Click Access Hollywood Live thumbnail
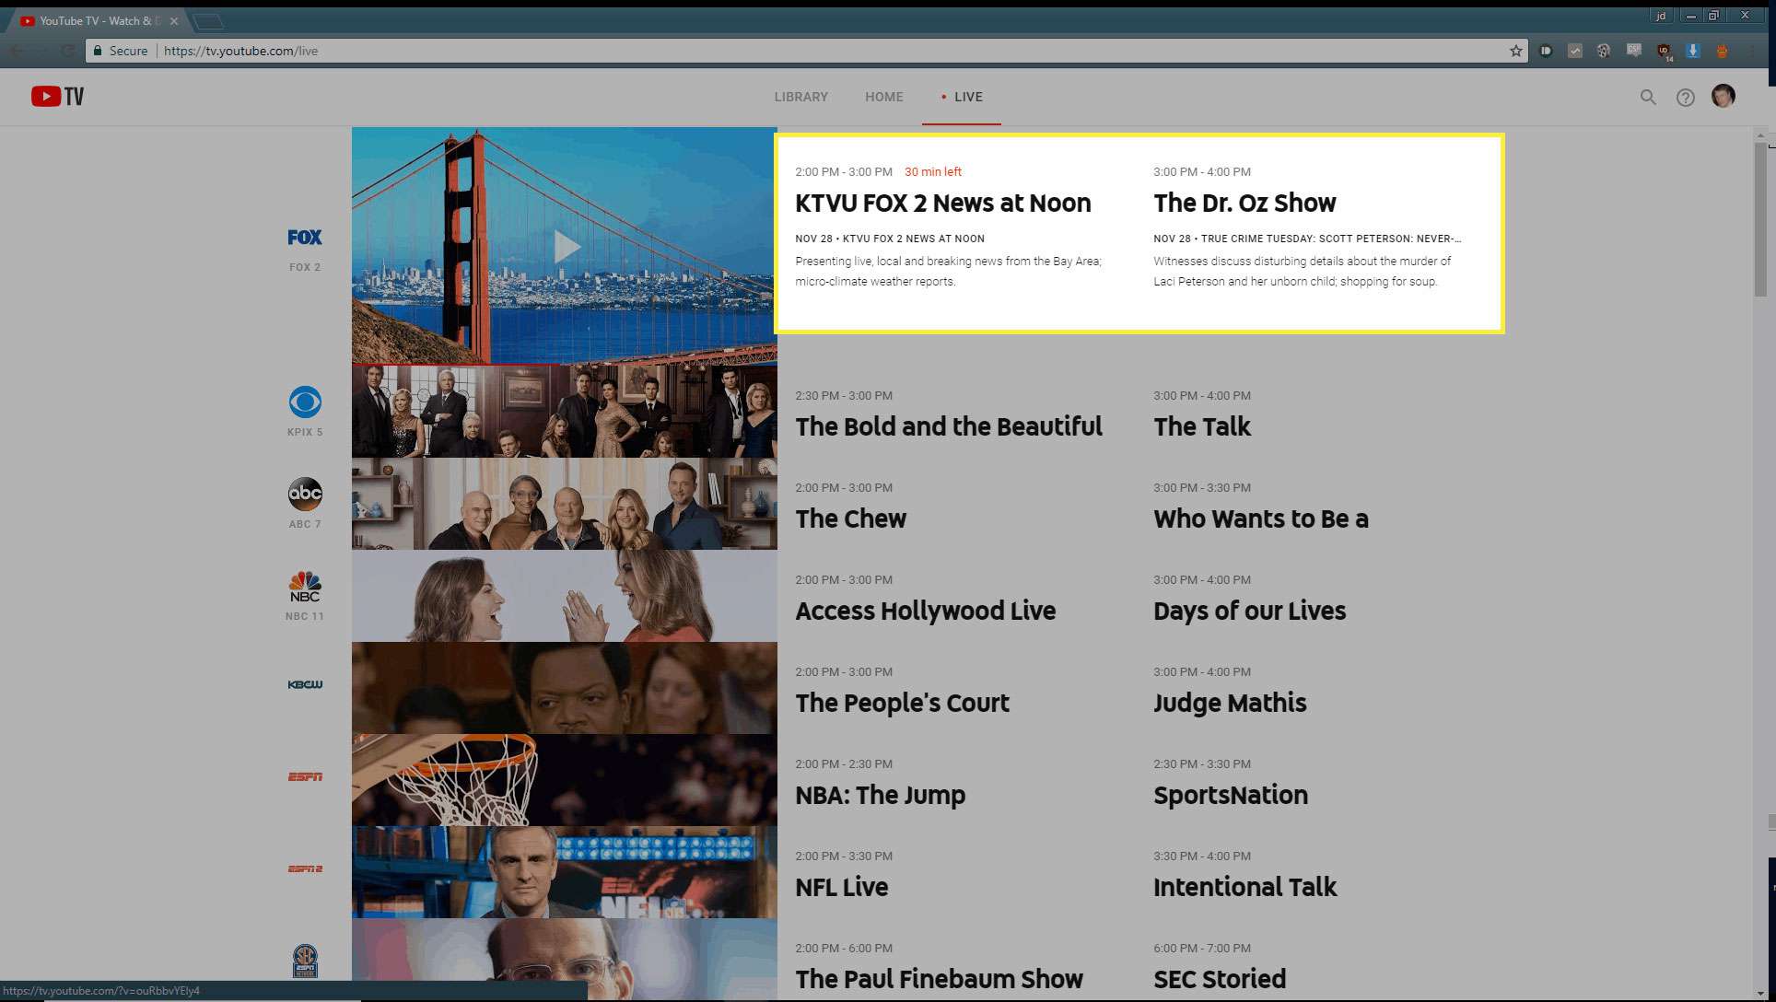Viewport: 1776px width, 1002px height. pyautogui.click(x=565, y=596)
